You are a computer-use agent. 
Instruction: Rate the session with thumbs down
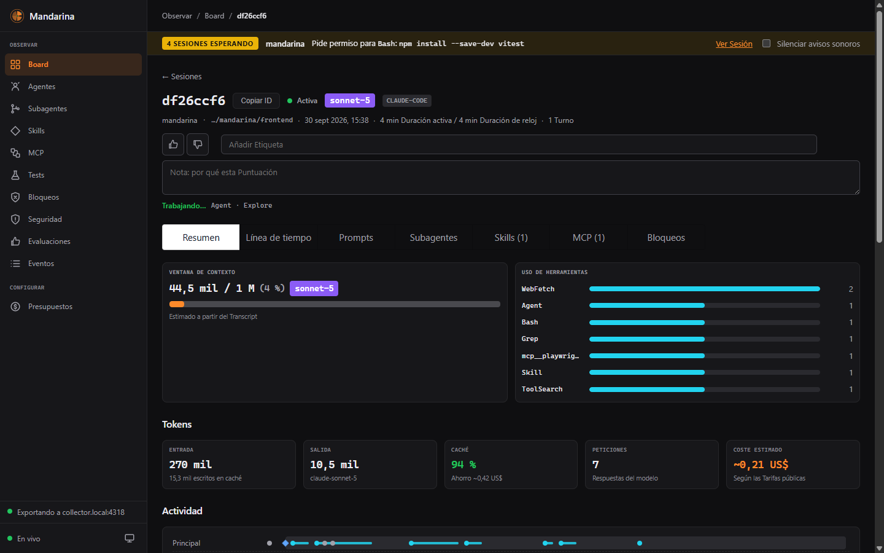point(198,144)
